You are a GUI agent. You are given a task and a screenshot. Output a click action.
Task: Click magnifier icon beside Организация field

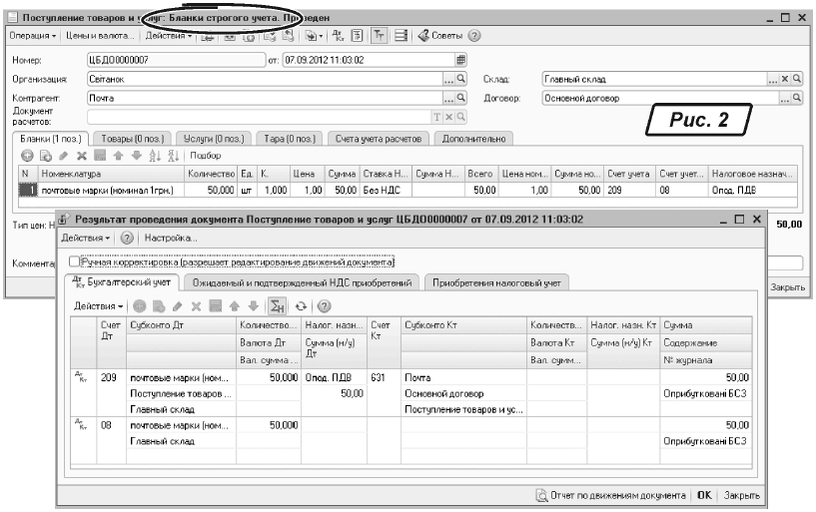(461, 79)
